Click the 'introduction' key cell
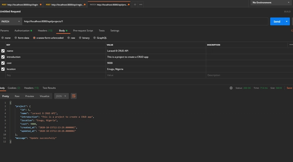Screen dimensions: 293x162 (x=56, y=57)
